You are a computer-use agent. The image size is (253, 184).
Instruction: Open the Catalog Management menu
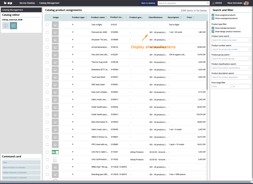(49, 3)
